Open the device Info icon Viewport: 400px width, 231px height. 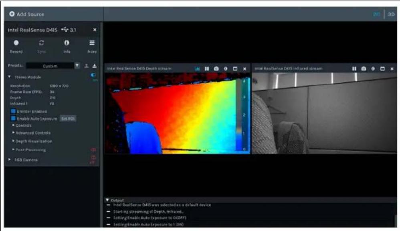point(67,43)
